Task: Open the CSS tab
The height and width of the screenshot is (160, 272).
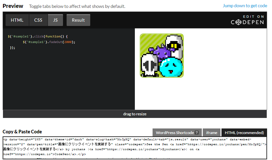Action: [38, 20]
